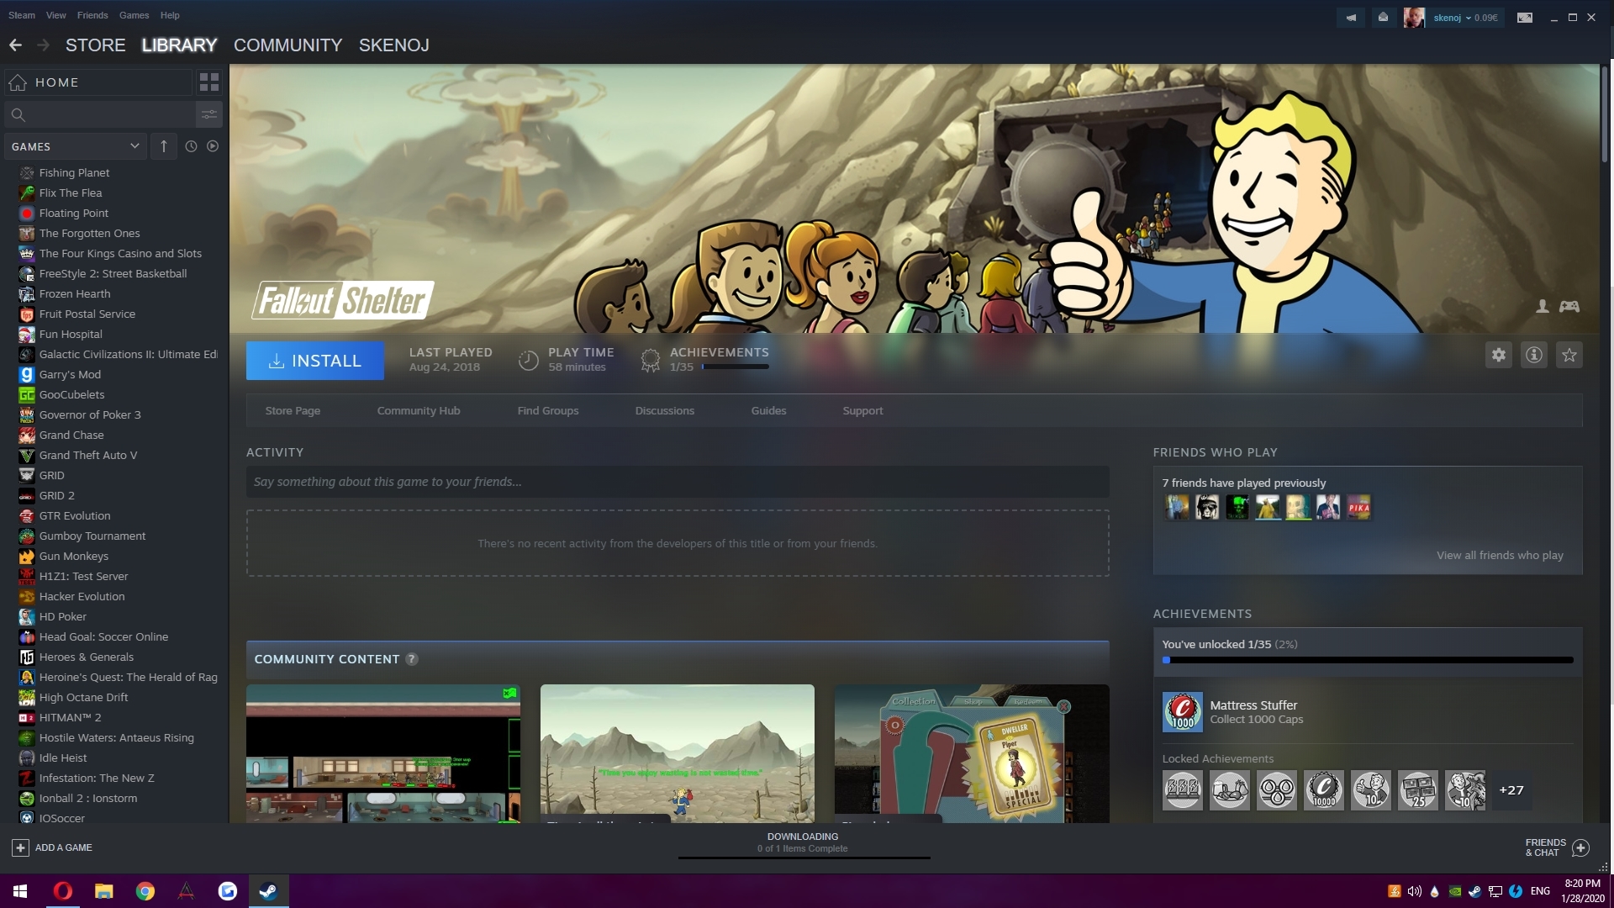1614x908 pixels.
Task: Select Grand Theft Auto V in list
Action: click(x=88, y=456)
